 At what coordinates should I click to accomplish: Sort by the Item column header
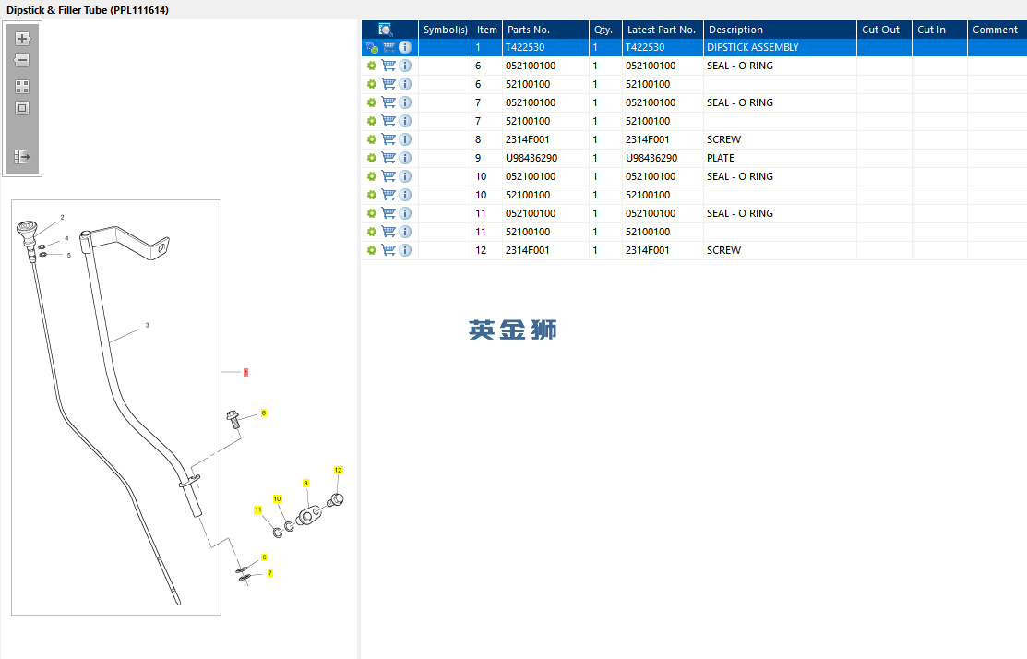(486, 30)
